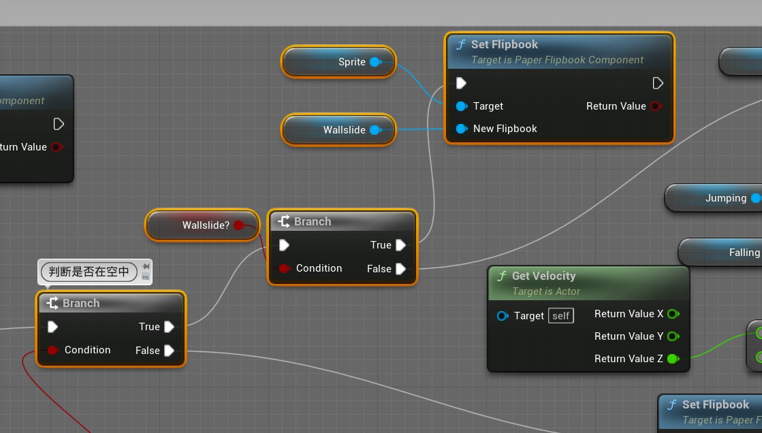
Task: Toggle comment bubble visibility below the pin icon
Action: (x=146, y=277)
